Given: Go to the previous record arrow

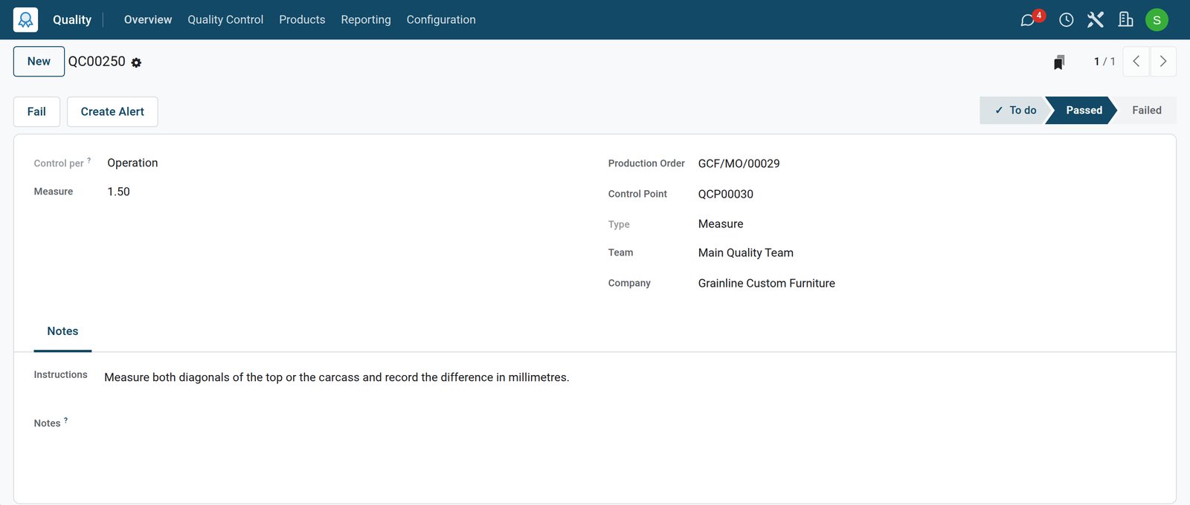Looking at the screenshot, I should [x=1136, y=62].
